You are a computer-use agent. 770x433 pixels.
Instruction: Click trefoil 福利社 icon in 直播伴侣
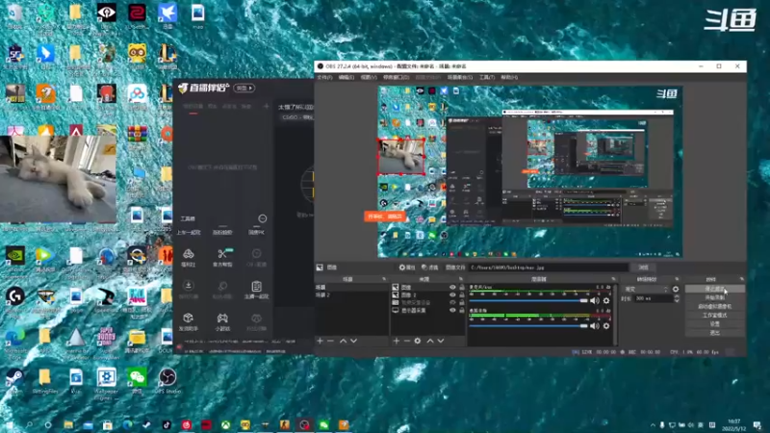(x=188, y=253)
